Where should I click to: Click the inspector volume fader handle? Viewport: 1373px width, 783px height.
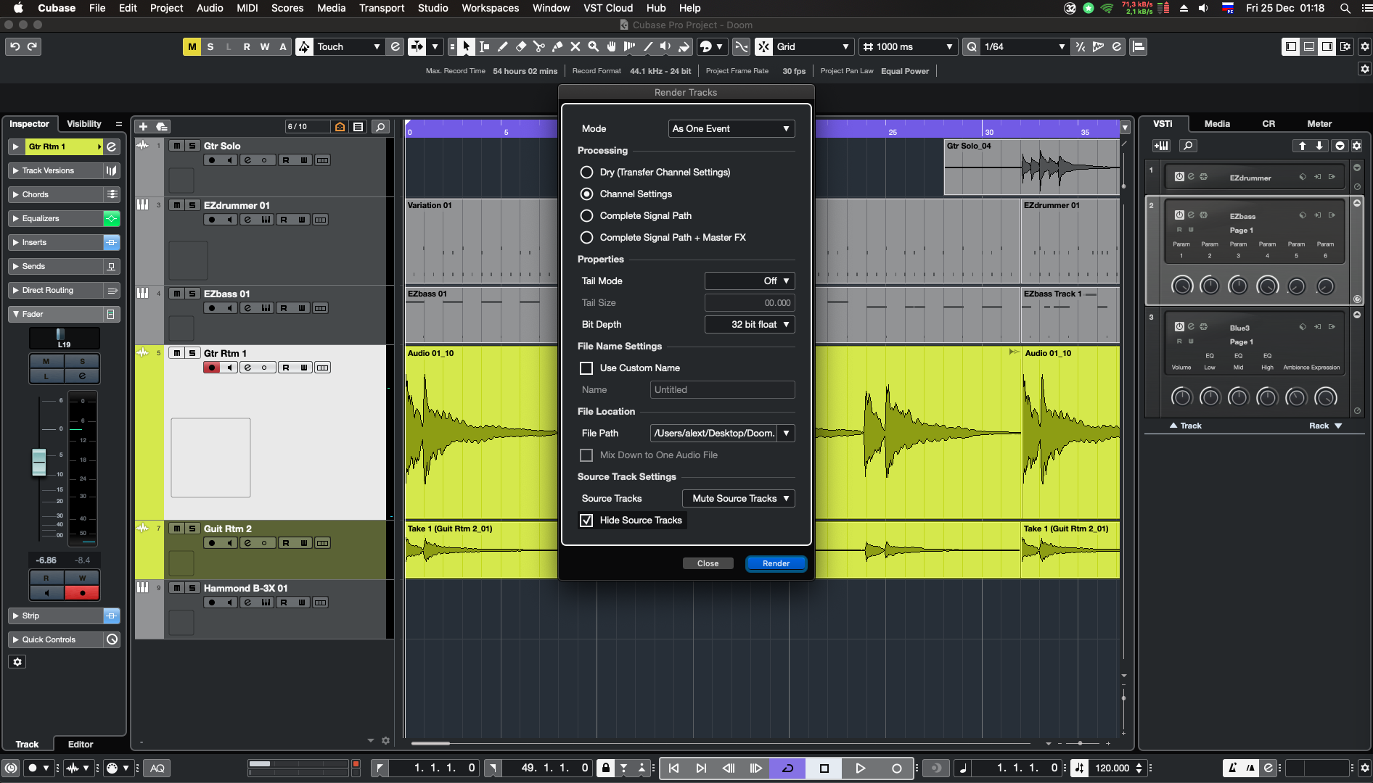(x=39, y=462)
